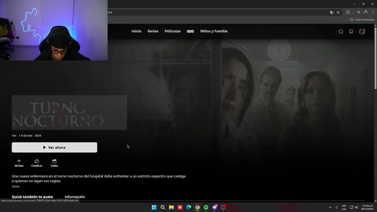Open the HBO Max search

341,32
